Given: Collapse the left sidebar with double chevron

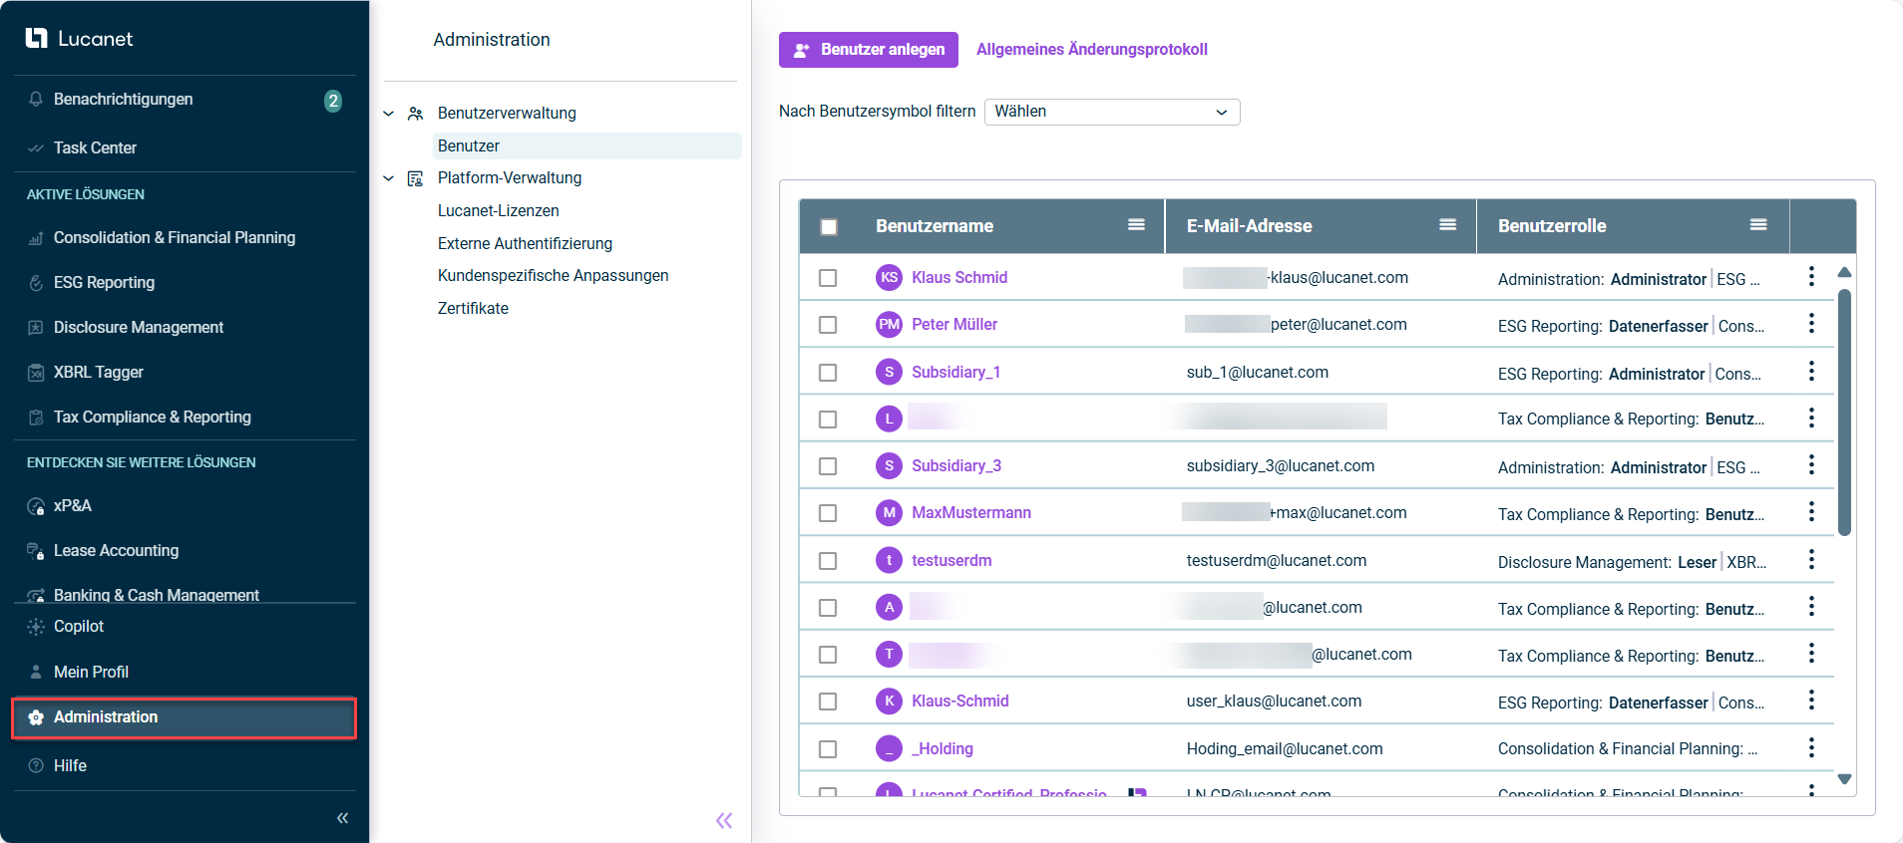Looking at the screenshot, I should coord(342,818).
